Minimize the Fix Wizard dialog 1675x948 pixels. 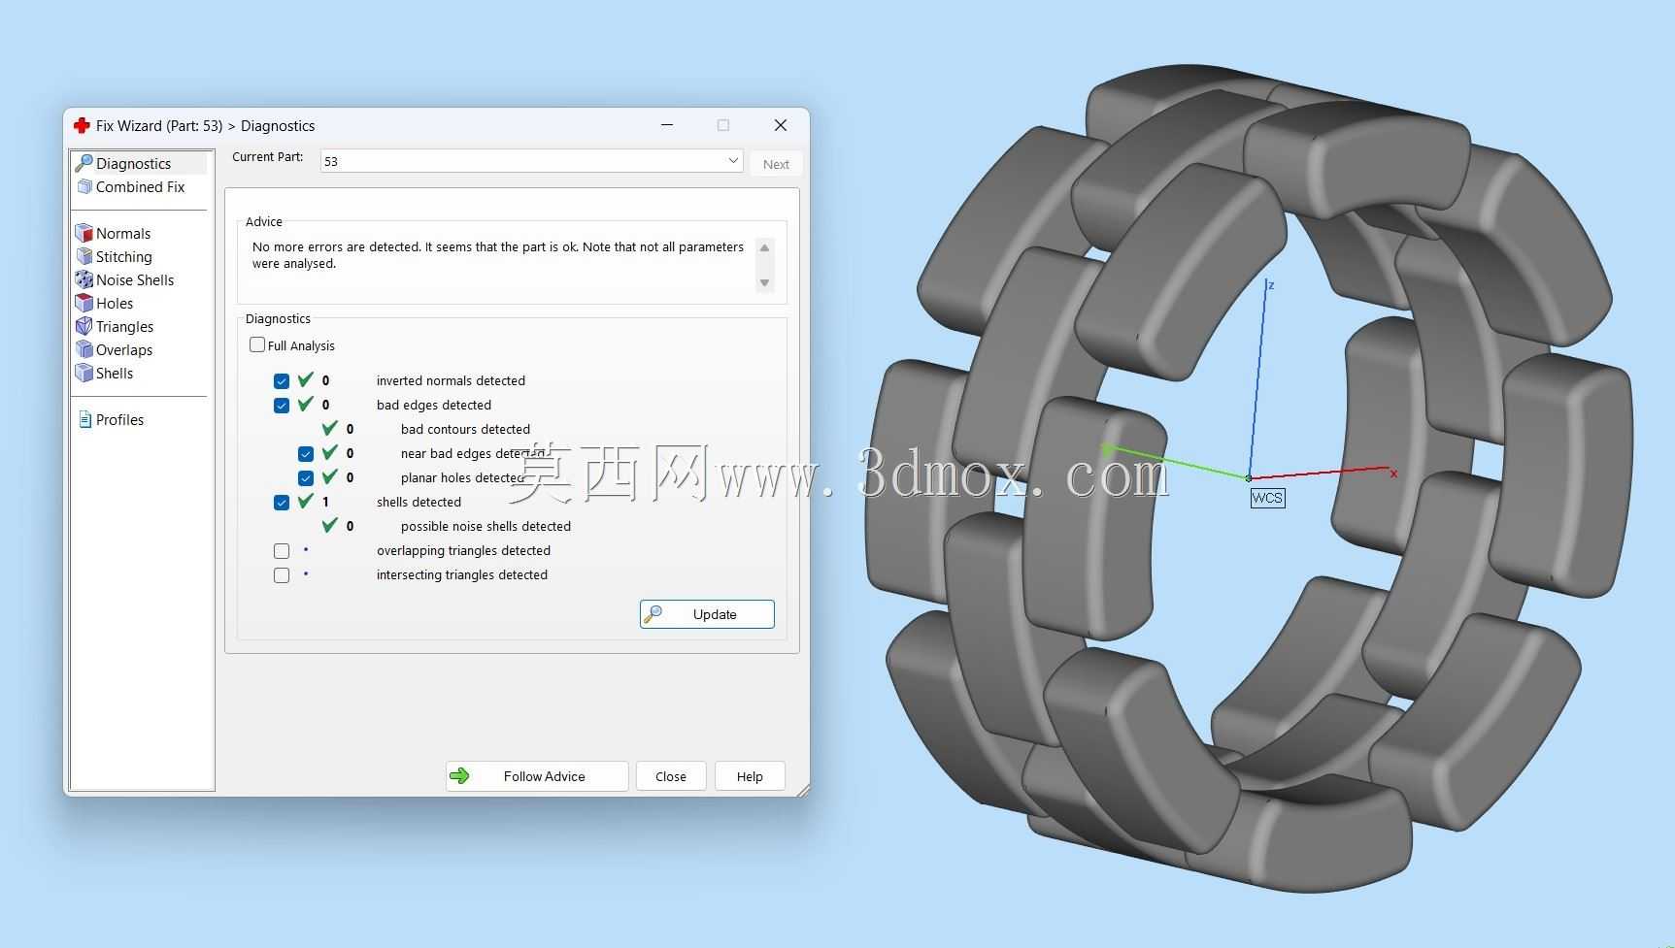pyautogui.click(x=667, y=125)
